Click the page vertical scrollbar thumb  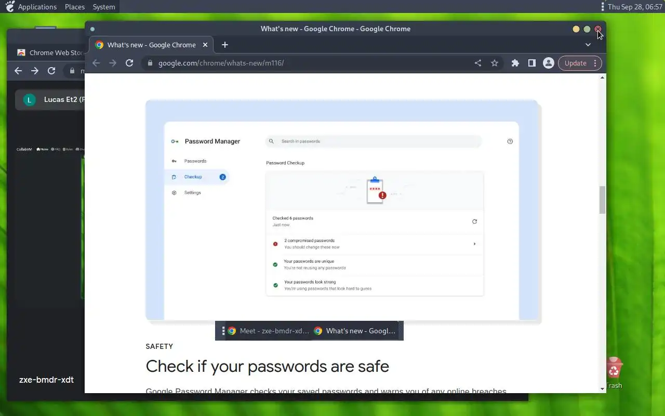coord(603,200)
